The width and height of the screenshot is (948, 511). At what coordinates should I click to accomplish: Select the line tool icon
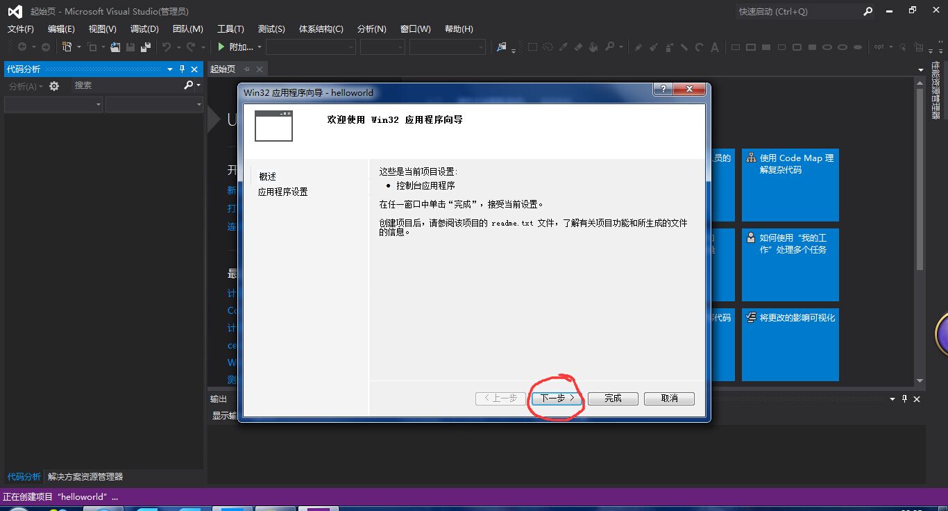click(x=684, y=47)
